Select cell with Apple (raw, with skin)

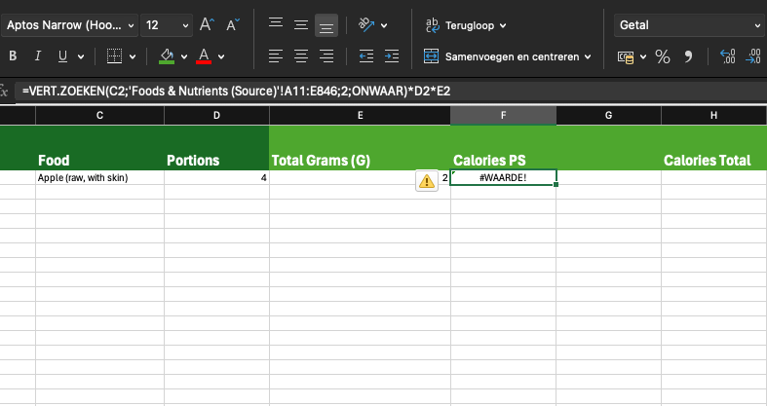(99, 177)
